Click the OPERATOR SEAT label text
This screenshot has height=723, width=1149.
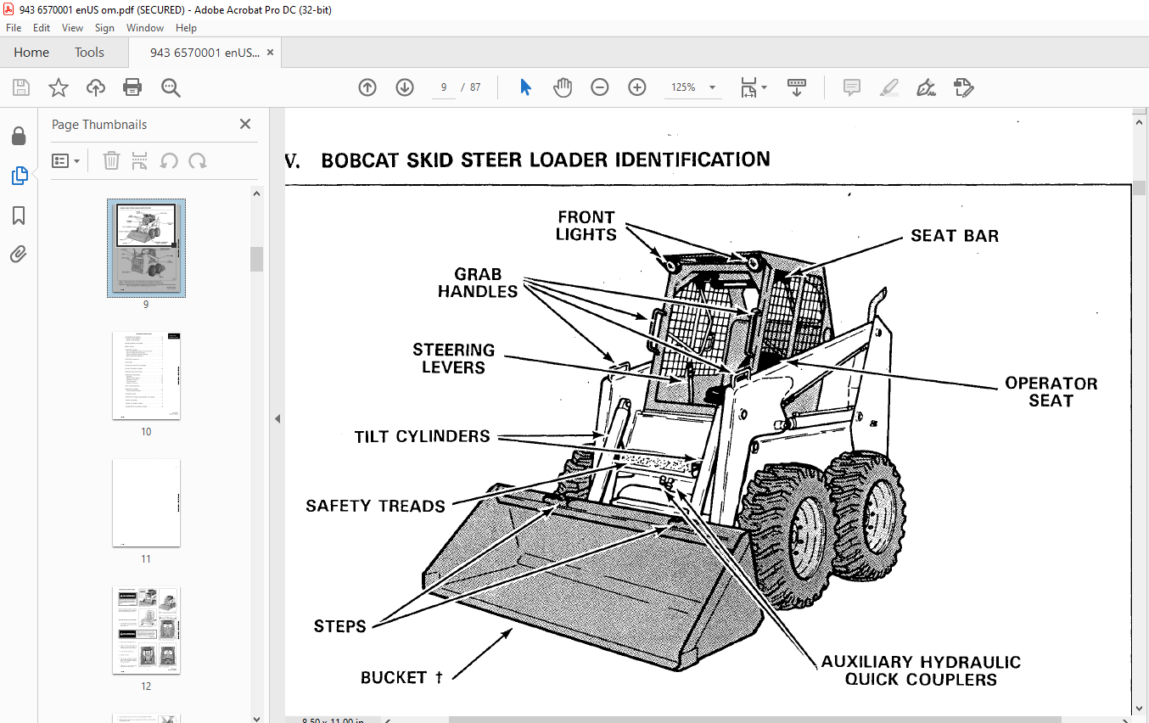(1051, 391)
